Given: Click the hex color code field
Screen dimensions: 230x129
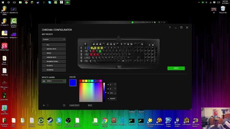Looking at the screenshot, I should pyautogui.click(x=112, y=99).
